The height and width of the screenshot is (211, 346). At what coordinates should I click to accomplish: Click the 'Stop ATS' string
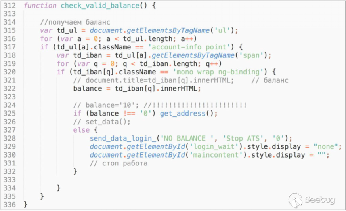[x=243, y=138]
